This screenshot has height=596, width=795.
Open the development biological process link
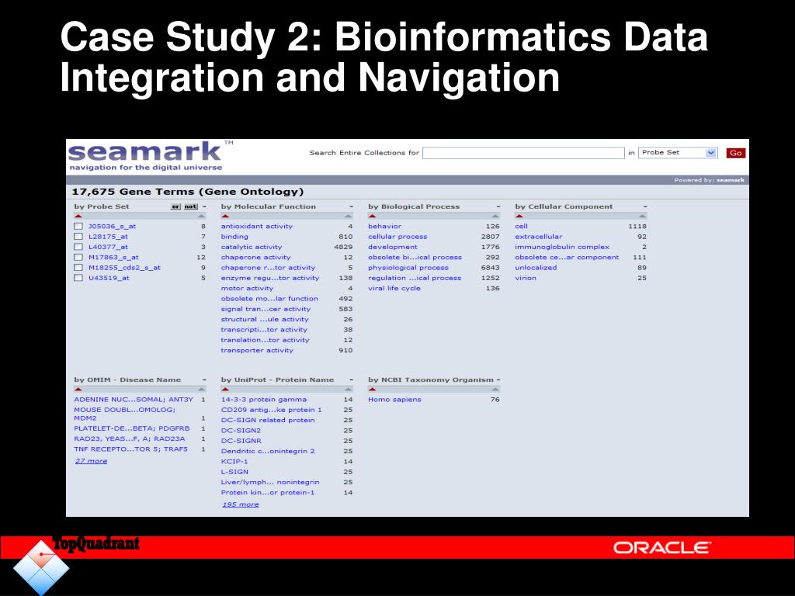(393, 248)
